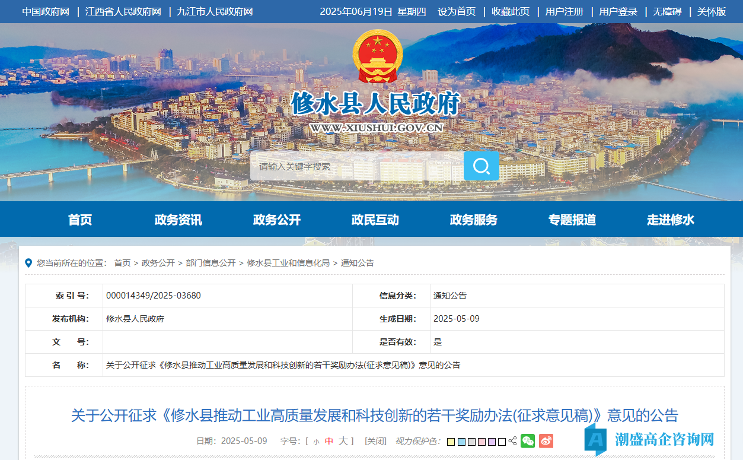
Task: Click the 名称 row title text
Action: (x=283, y=365)
